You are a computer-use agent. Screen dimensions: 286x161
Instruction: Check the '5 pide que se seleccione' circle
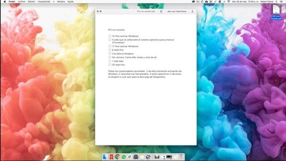click(x=110, y=40)
